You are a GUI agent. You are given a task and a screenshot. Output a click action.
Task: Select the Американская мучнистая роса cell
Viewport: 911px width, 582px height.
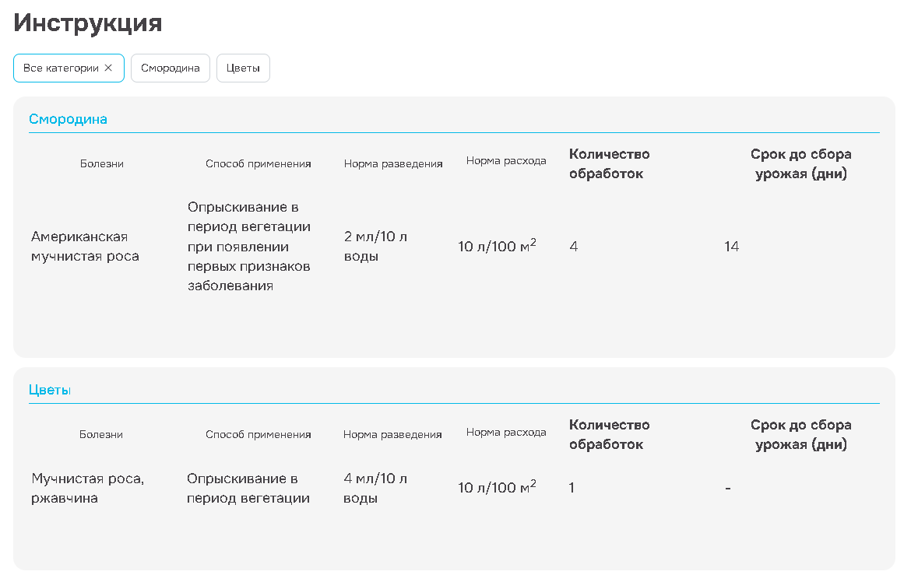pyautogui.click(x=85, y=246)
